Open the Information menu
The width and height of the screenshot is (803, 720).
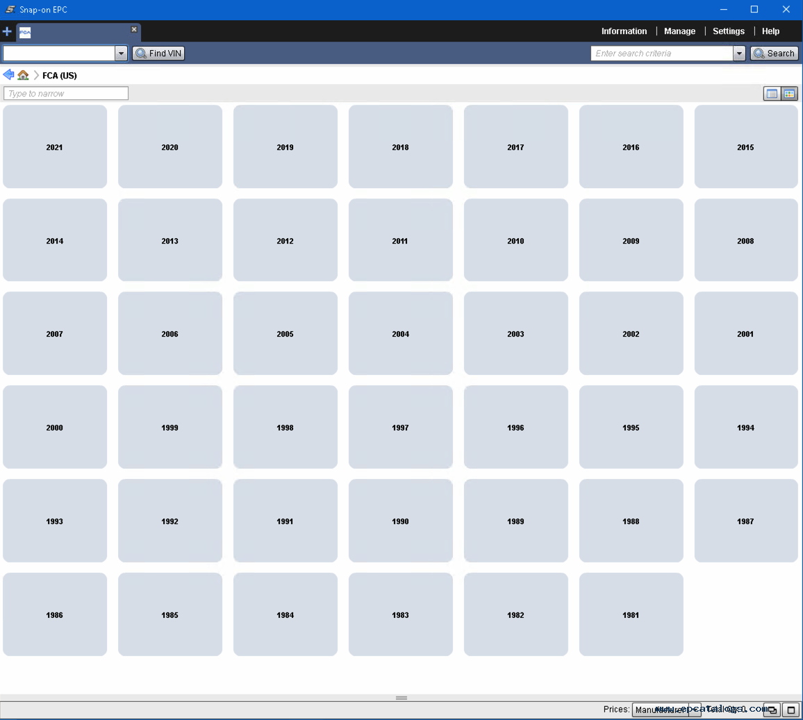(624, 31)
